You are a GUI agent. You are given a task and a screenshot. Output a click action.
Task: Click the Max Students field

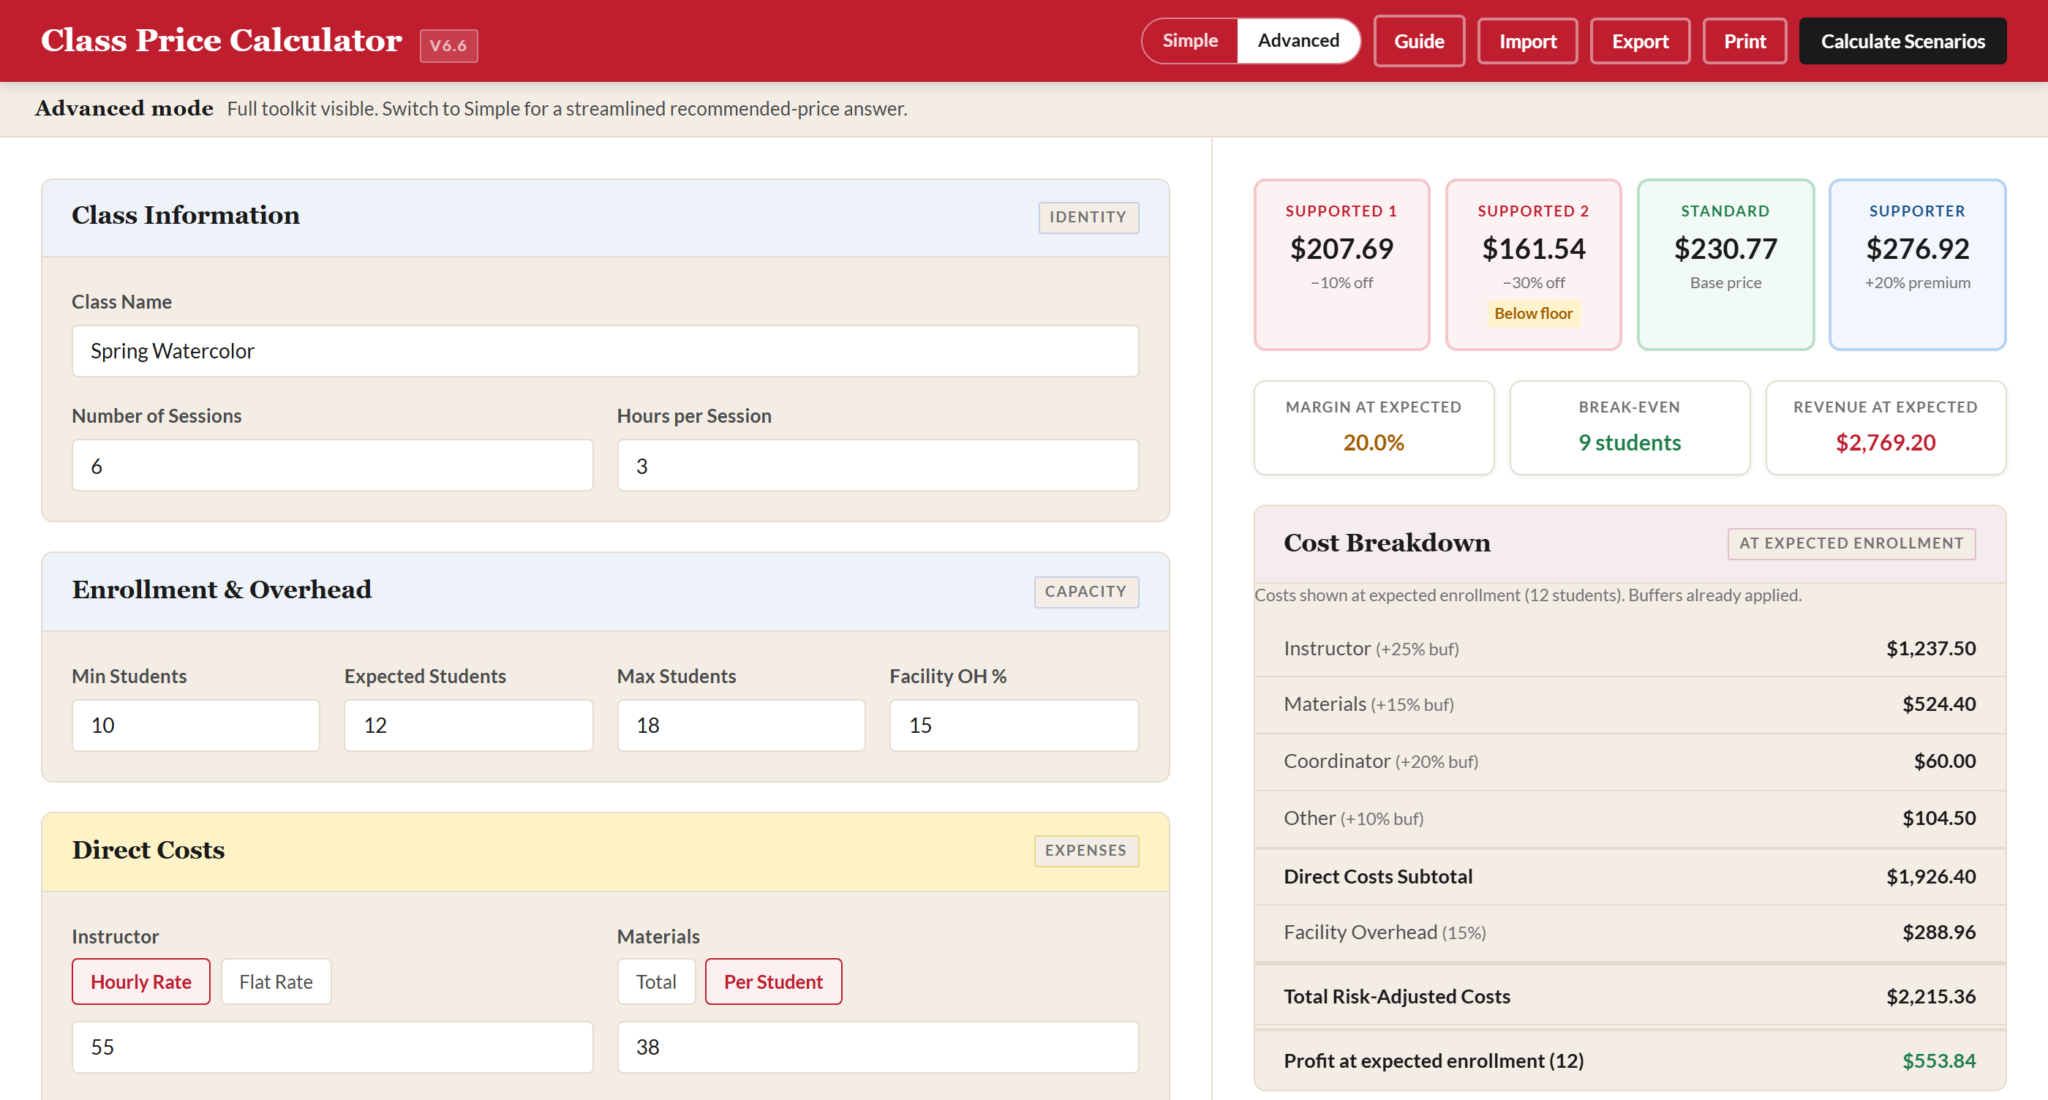(741, 725)
